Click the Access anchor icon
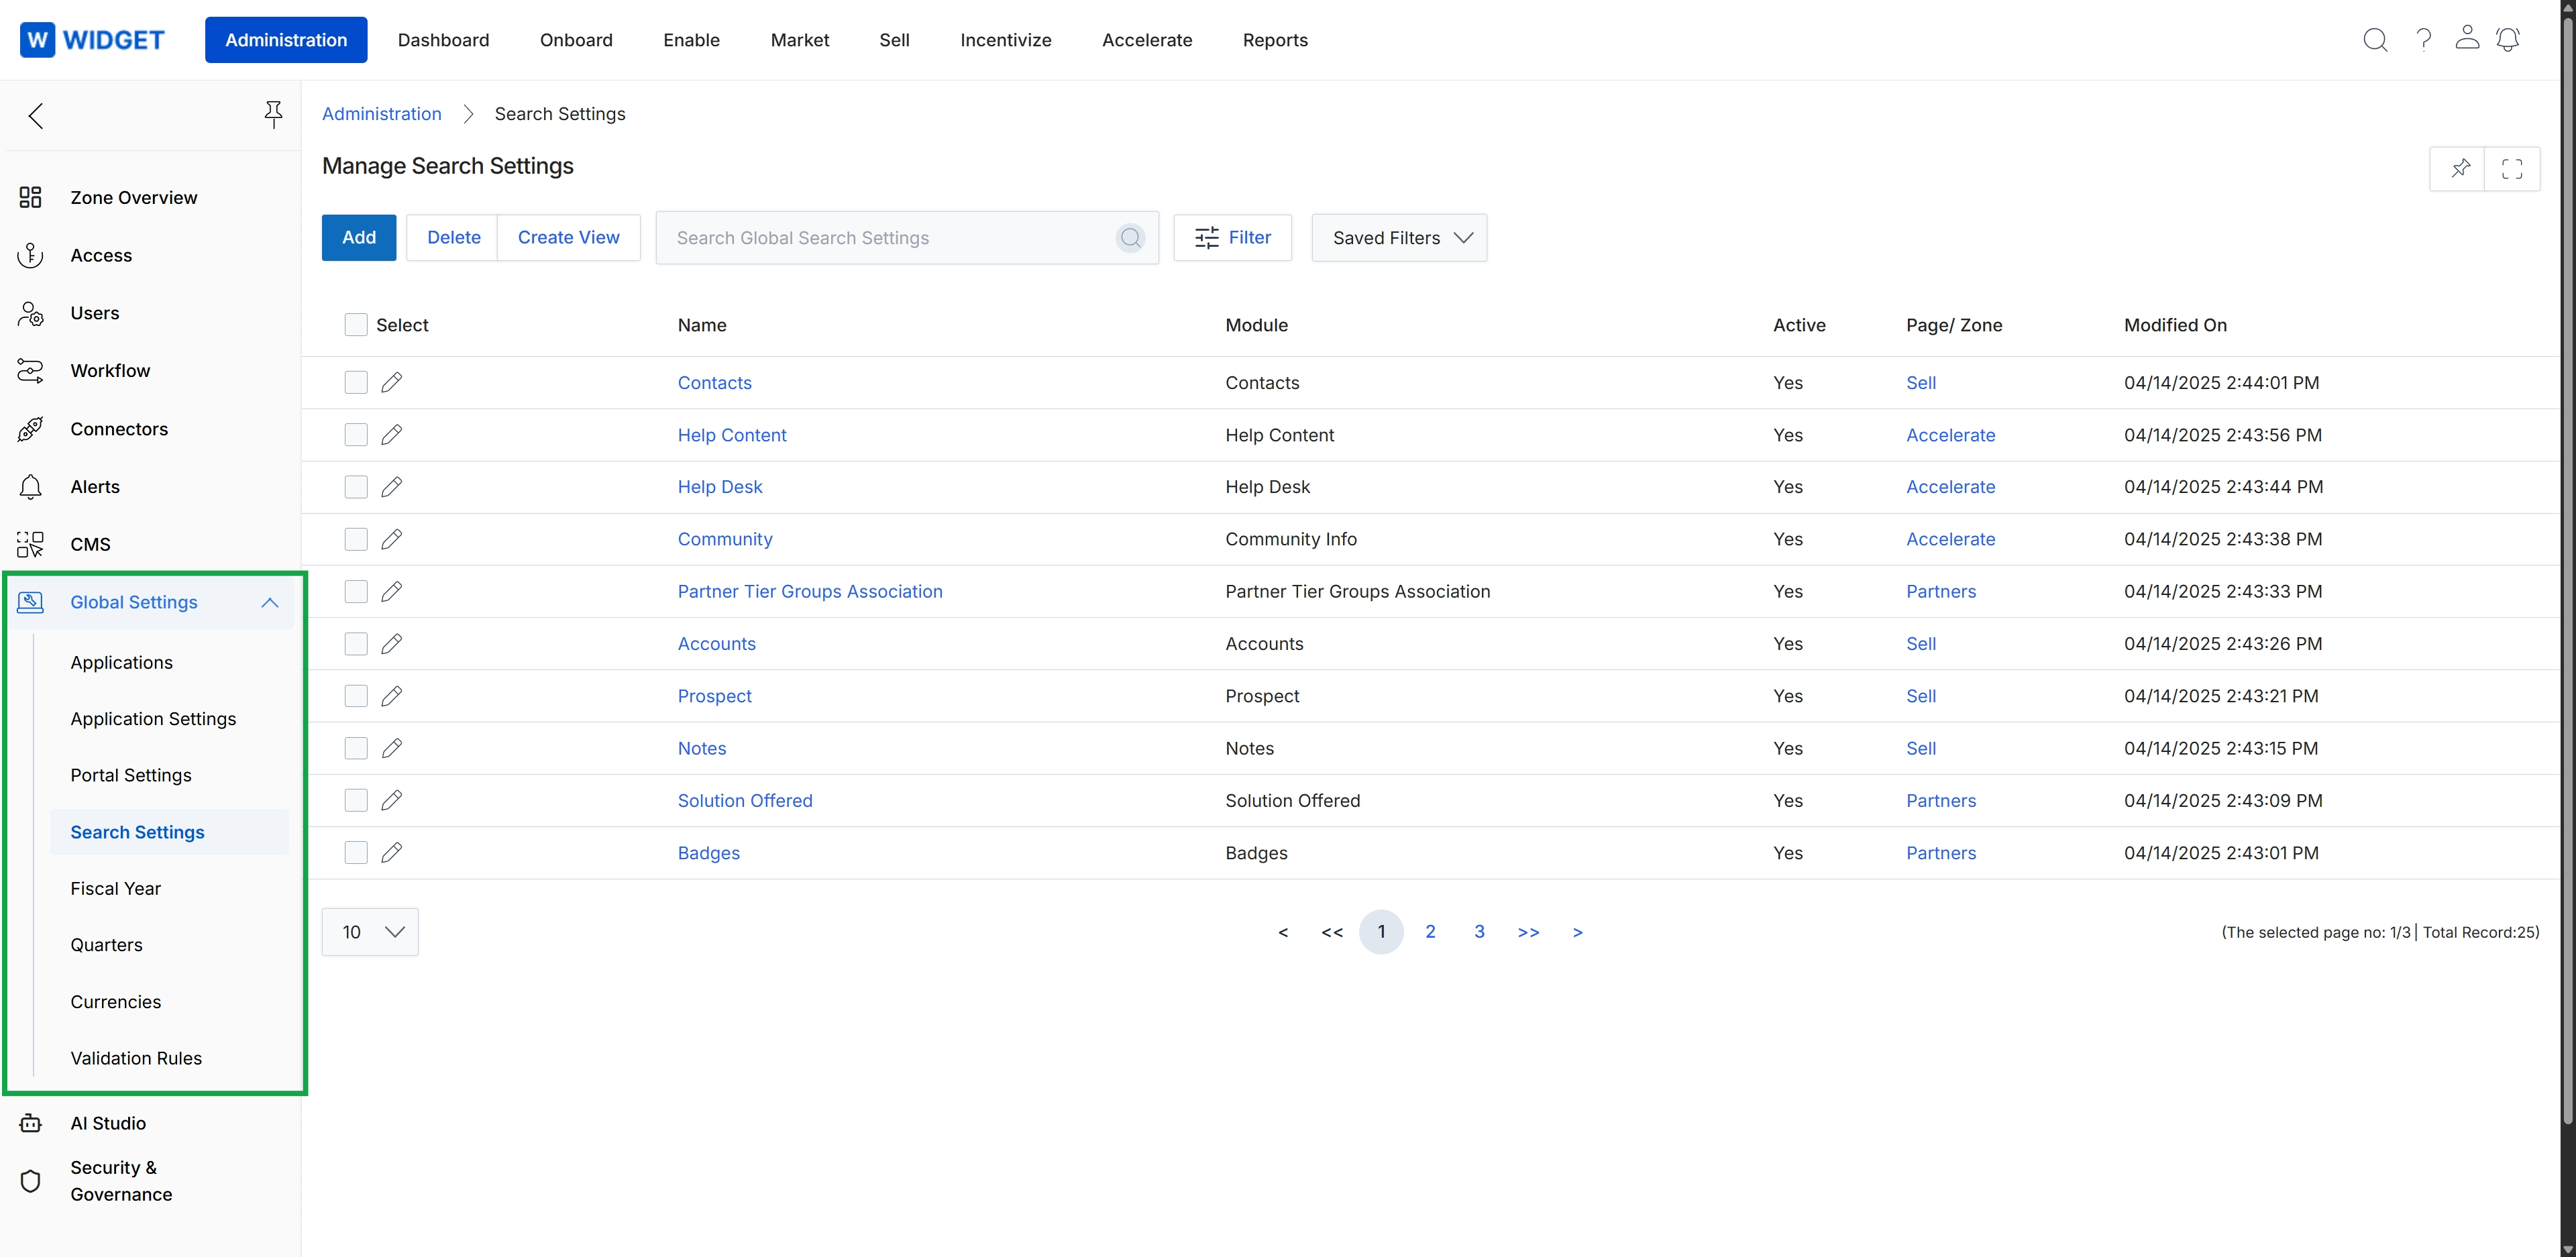 (x=30, y=255)
